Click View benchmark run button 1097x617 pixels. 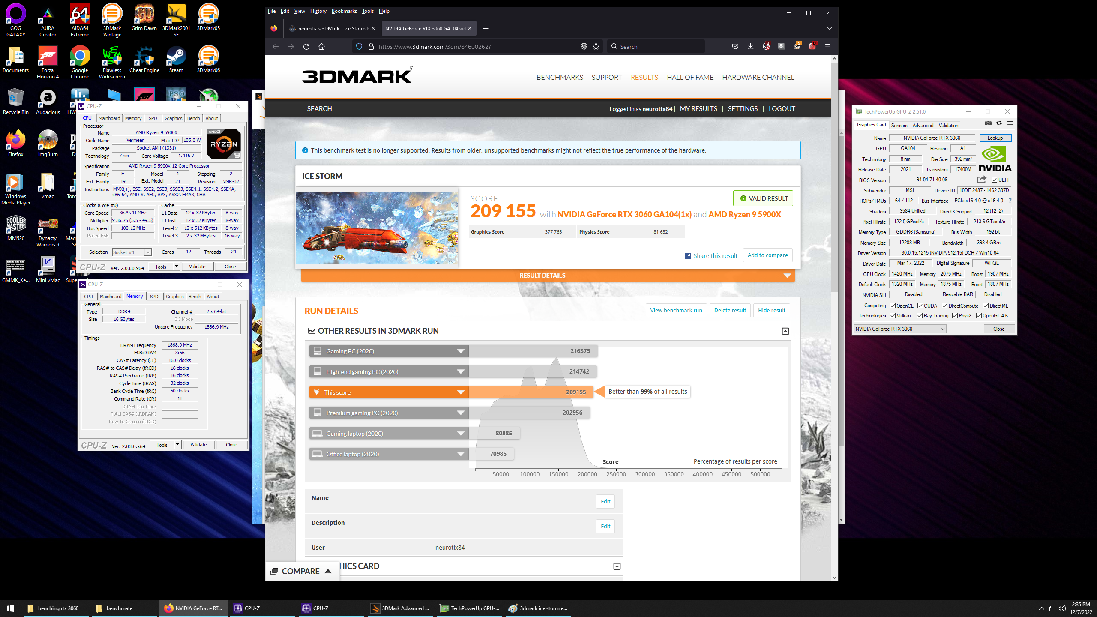(676, 311)
